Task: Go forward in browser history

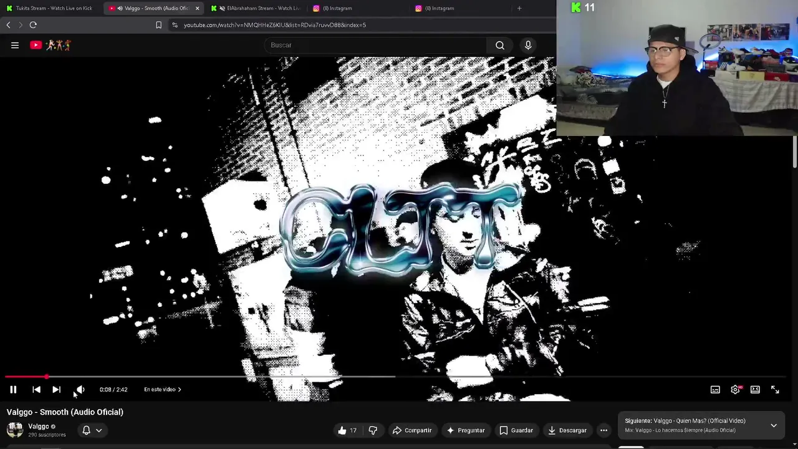Action: [x=20, y=25]
